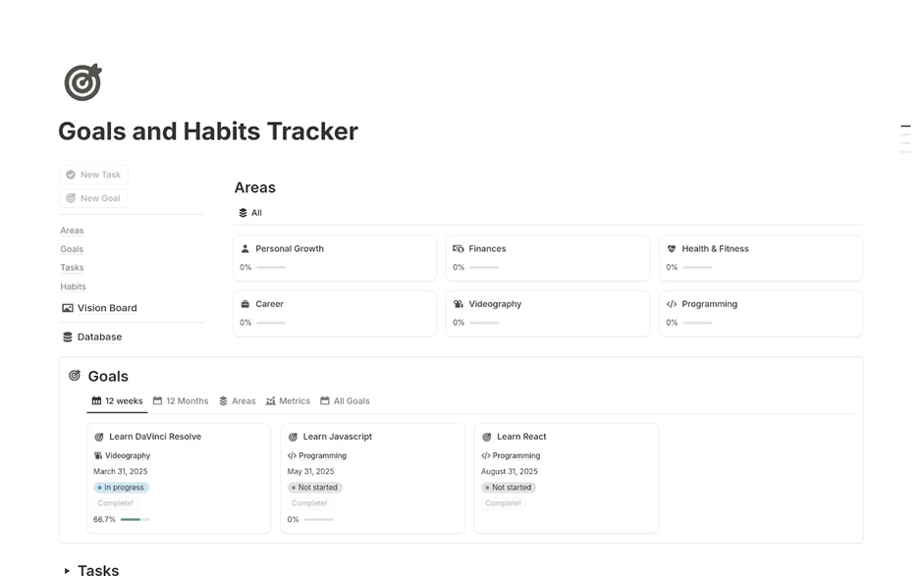
Task: Switch to the Metrics goals tab
Action: pos(288,401)
